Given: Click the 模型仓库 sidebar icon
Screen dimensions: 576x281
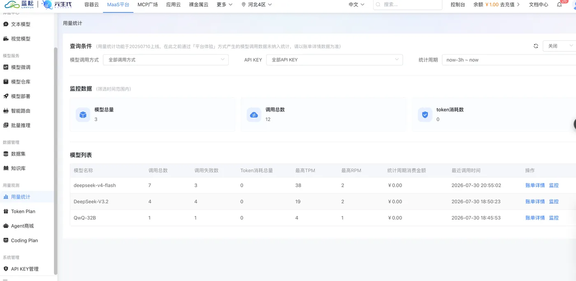Looking at the screenshot, I should pos(6,82).
